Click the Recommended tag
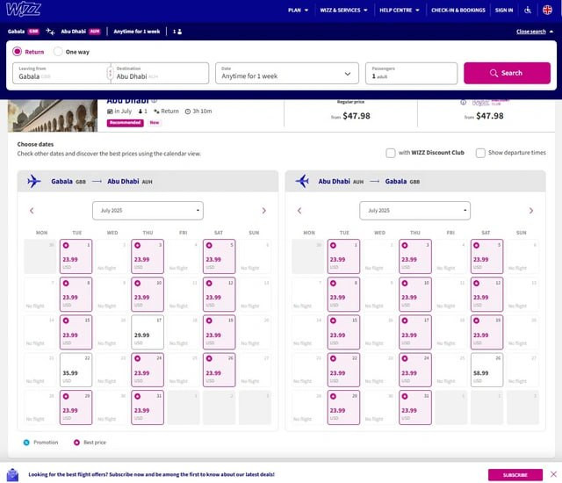The height and width of the screenshot is (483, 562). (125, 123)
